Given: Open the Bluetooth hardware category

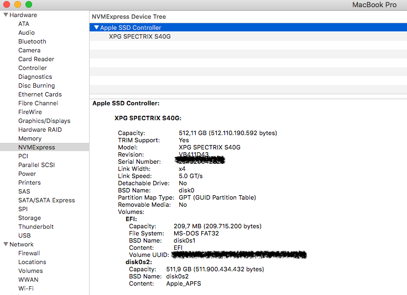Looking at the screenshot, I should coord(32,41).
